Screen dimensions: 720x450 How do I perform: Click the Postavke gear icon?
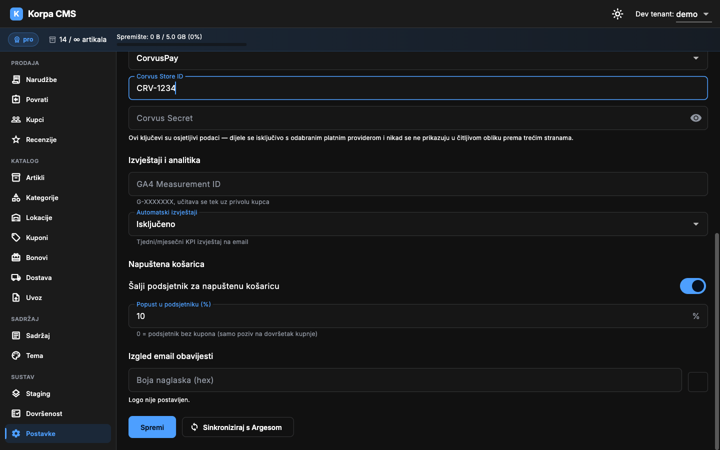click(16, 433)
